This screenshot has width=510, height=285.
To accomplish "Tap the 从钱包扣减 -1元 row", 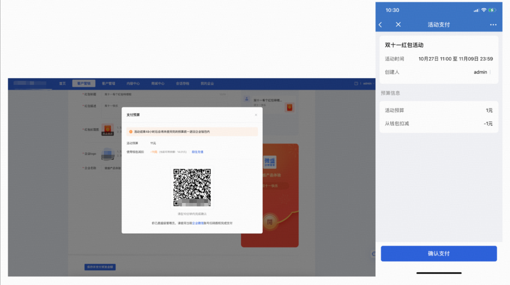I will click(439, 124).
